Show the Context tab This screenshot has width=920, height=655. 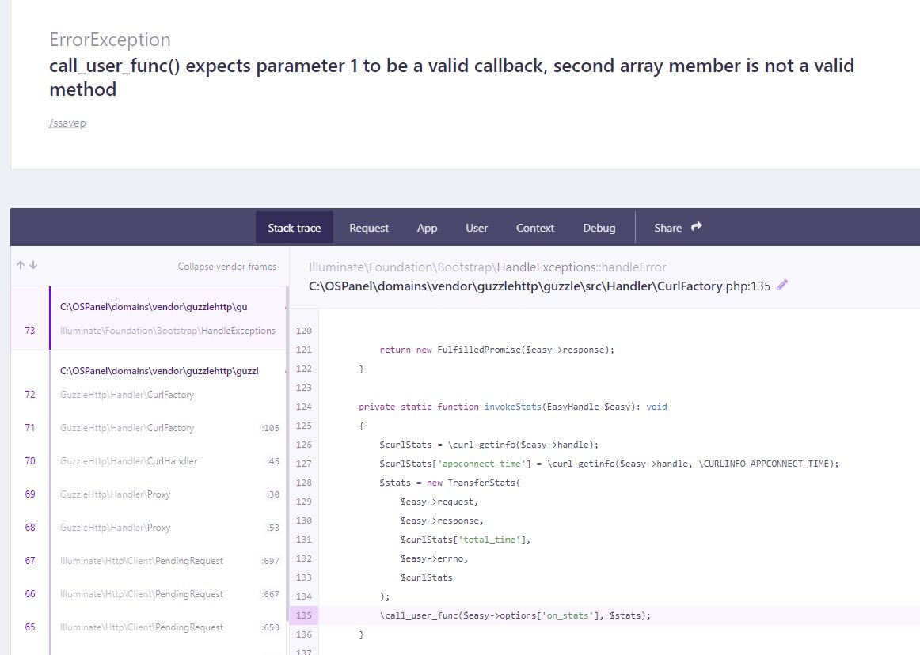point(535,228)
